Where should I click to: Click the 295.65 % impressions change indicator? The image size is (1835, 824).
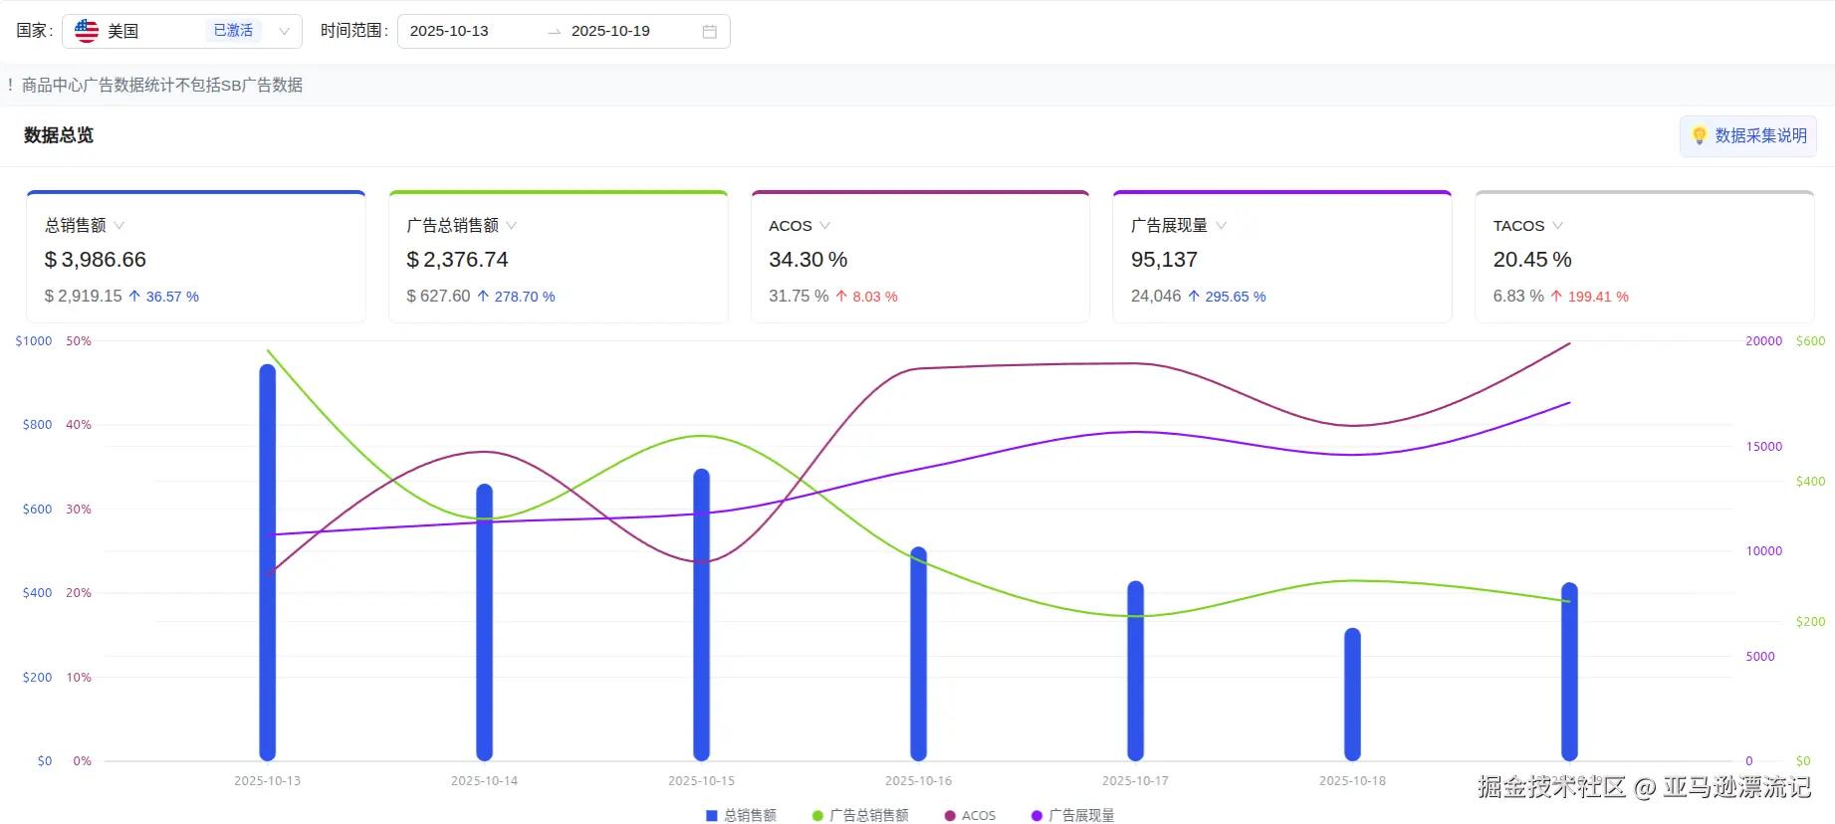pos(1228,297)
